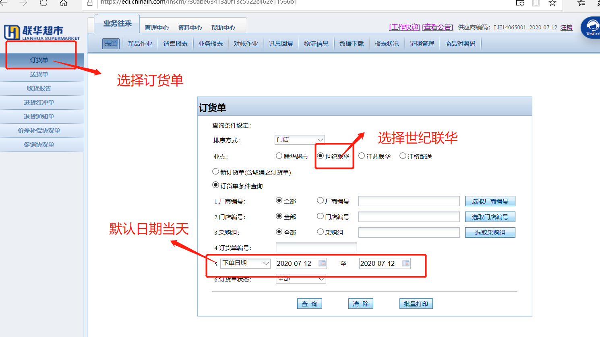The width and height of the screenshot is (600, 337).
Task: Switch to 管理中心 tab
Action: (157, 27)
